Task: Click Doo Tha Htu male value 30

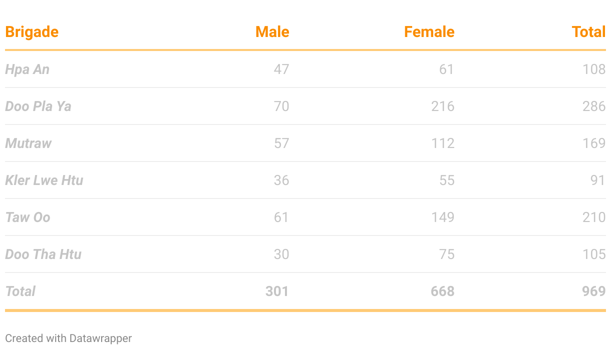Action: pyautogui.click(x=281, y=254)
